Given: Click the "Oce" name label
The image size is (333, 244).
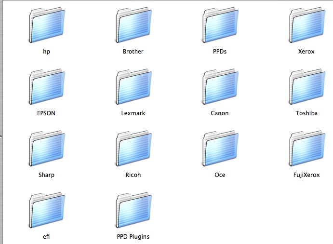Looking at the screenshot, I should pos(220,175).
